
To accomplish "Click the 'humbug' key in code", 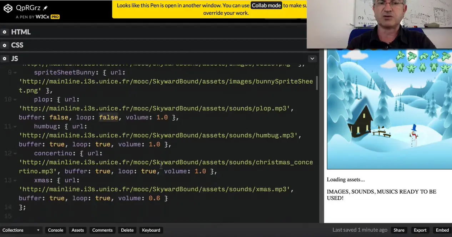I will (45, 126).
